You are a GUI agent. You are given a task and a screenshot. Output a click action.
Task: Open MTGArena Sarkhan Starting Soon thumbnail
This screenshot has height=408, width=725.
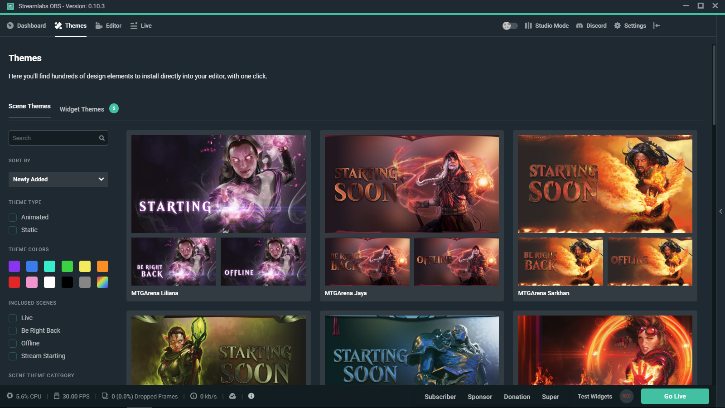605,184
